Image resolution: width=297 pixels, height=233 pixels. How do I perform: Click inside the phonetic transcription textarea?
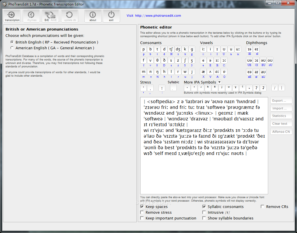point(204,146)
